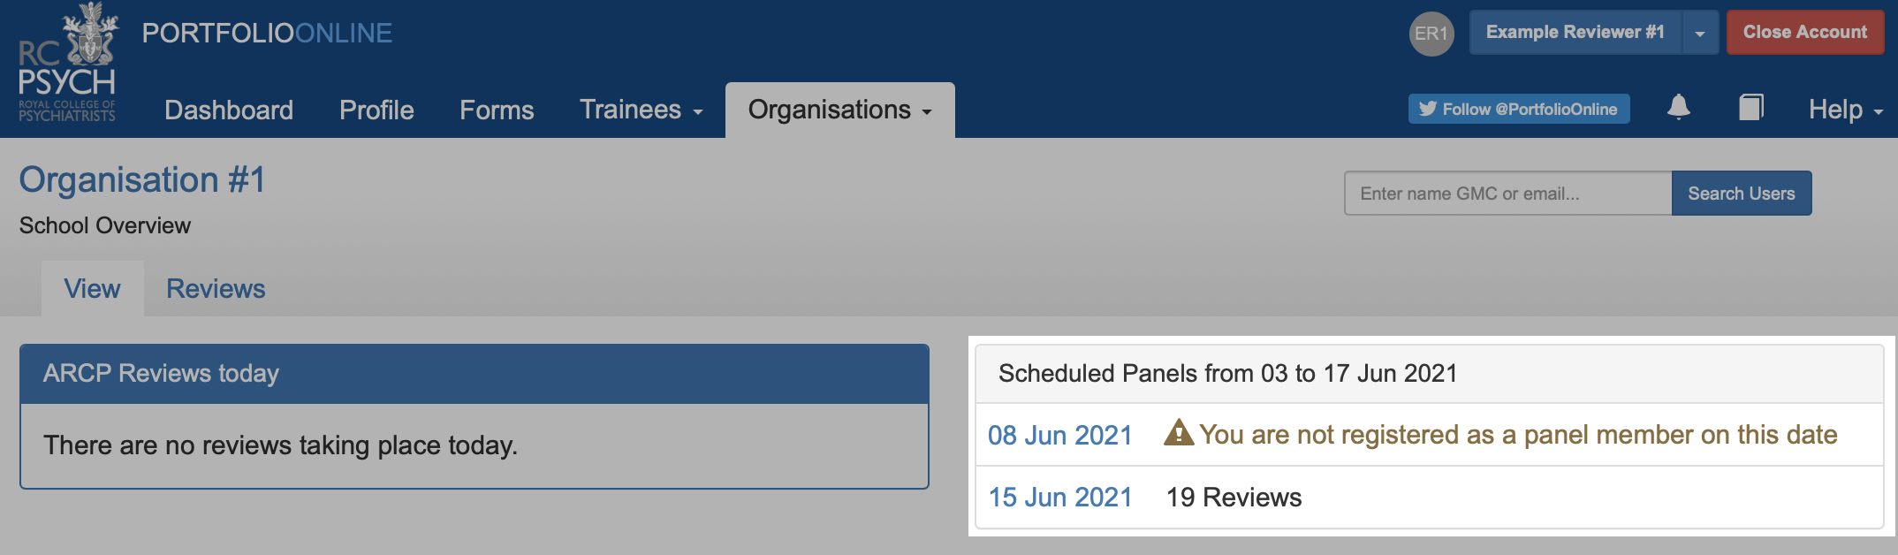The image size is (1898, 555).
Task: Select the View tab
Action: click(92, 289)
